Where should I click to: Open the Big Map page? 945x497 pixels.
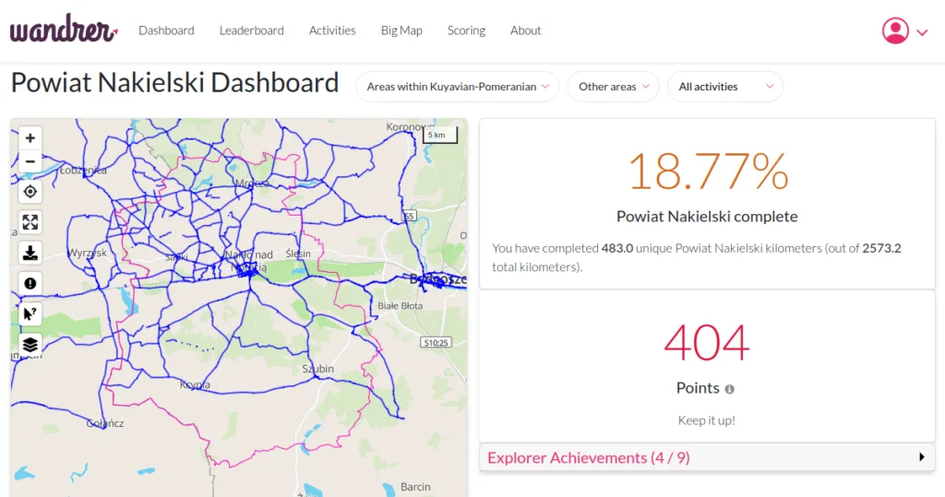tap(401, 30)
